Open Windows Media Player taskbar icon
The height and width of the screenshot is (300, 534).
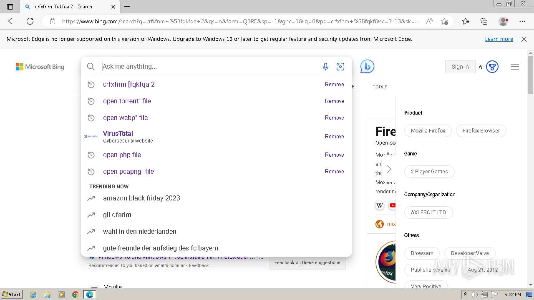coord(61,295)
